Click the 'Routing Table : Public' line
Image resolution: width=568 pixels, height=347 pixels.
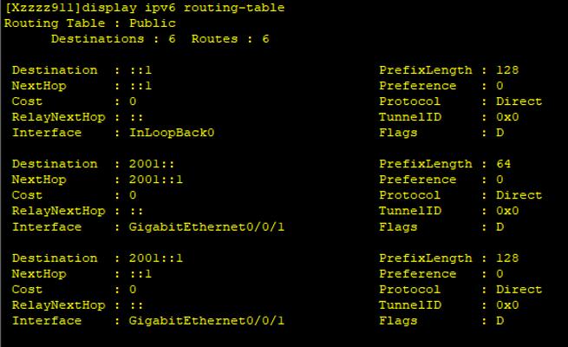[x=90, y=23]
